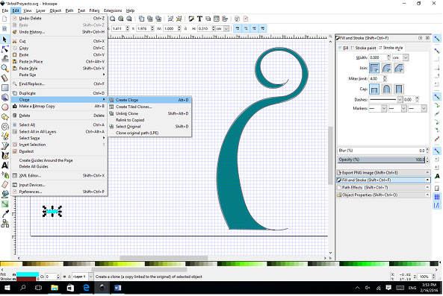This screenshot has width=443, height=296.
Task: Select the Spray tool
Action: pyautogui.click(x=4, y=174)
